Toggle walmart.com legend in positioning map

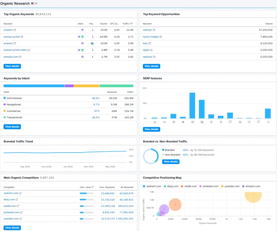point(152,186)
